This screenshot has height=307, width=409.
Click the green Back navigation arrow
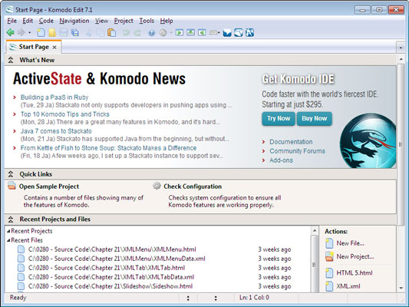pyautogui.click(x=11, y=32)
